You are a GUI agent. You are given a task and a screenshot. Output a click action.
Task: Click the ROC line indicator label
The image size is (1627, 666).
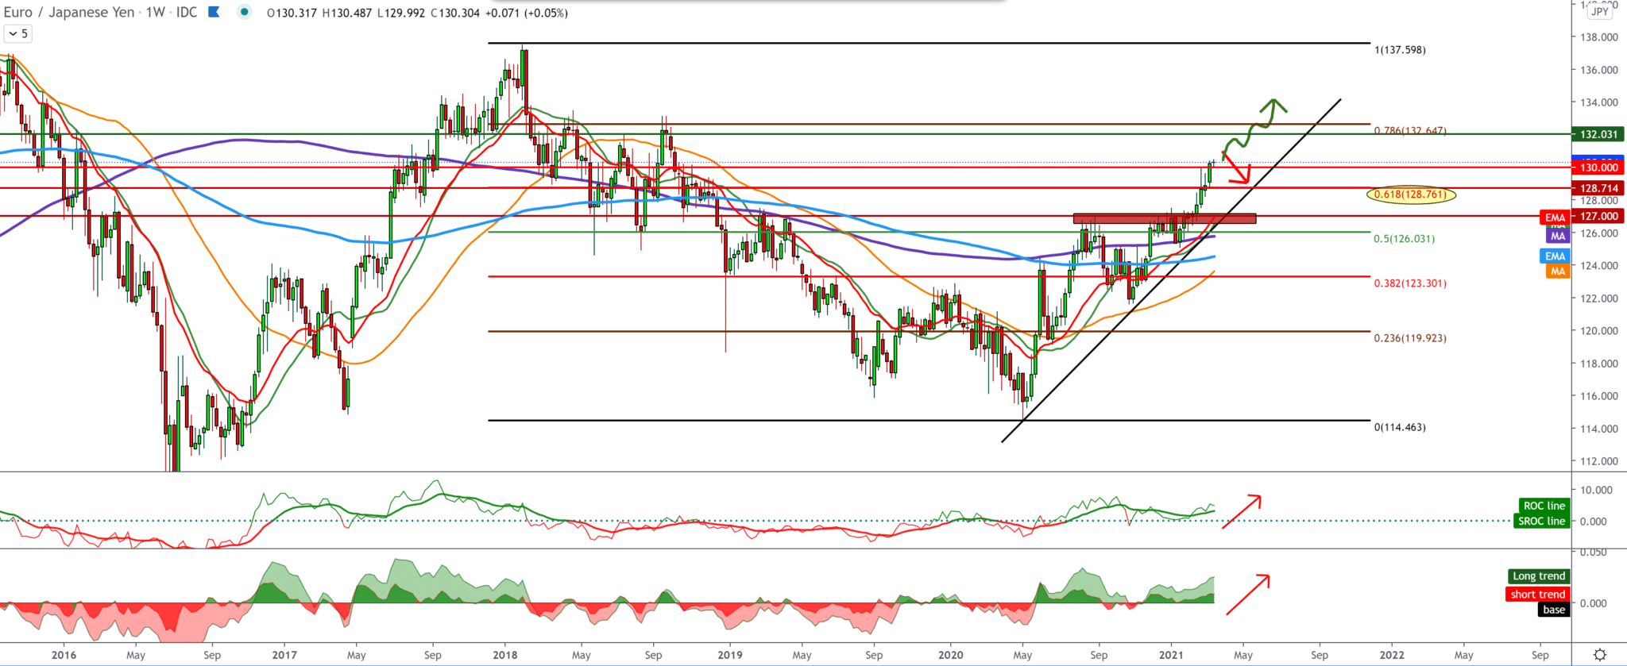(x=1544, y=506)
